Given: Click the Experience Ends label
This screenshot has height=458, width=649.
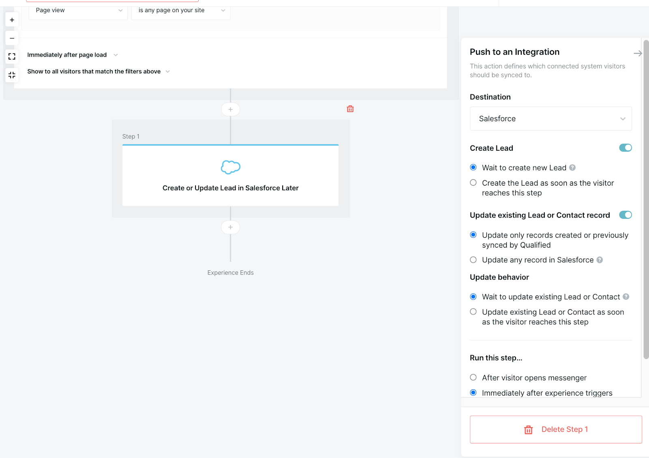Looking at the screenshot, I should [x=230, y=273].
